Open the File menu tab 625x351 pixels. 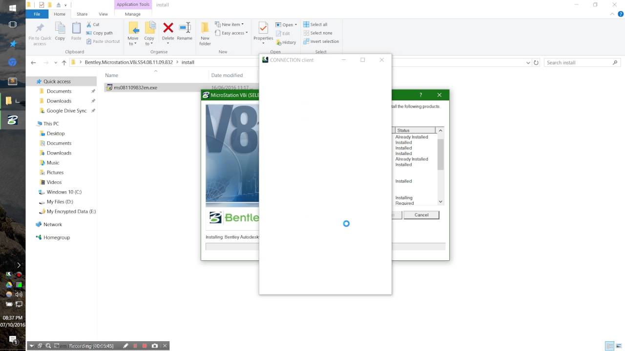[37, 14]
